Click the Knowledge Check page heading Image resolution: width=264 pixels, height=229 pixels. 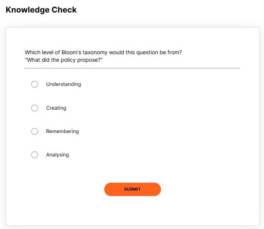click(x=41, y=10)
